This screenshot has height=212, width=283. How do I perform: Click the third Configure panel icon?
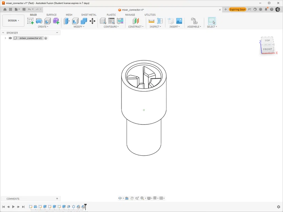(x=120, y=21)
